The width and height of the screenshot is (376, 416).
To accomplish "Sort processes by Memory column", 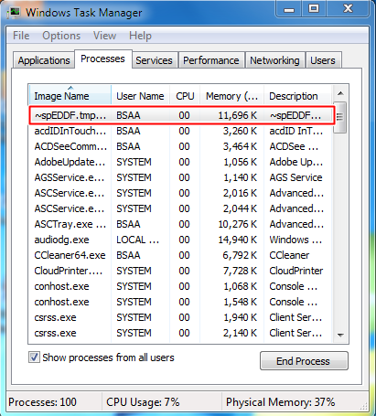I will 231,96.
